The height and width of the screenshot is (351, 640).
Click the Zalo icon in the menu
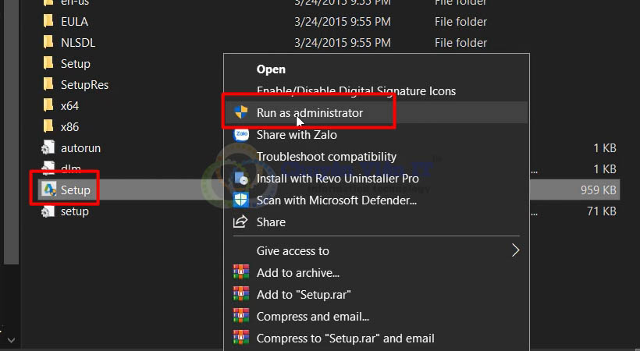241,134
